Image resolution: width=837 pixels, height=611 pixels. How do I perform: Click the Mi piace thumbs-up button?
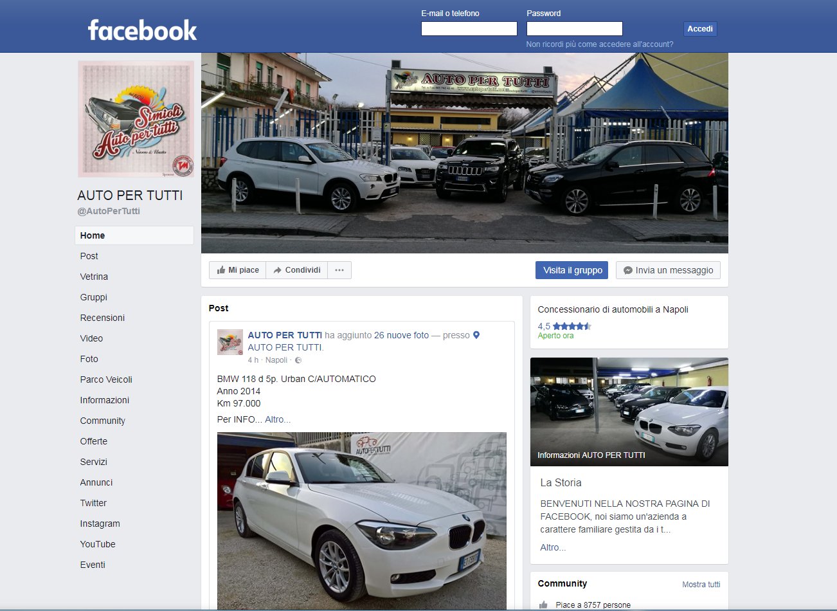click(x=237, y=270)
